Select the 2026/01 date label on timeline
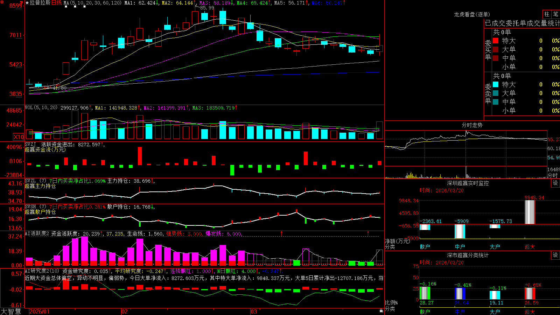 coord(40,311)
